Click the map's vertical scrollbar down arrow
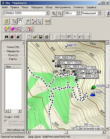Image resolution: width=110 pixels, height=139 pixels. click(107, 128)
